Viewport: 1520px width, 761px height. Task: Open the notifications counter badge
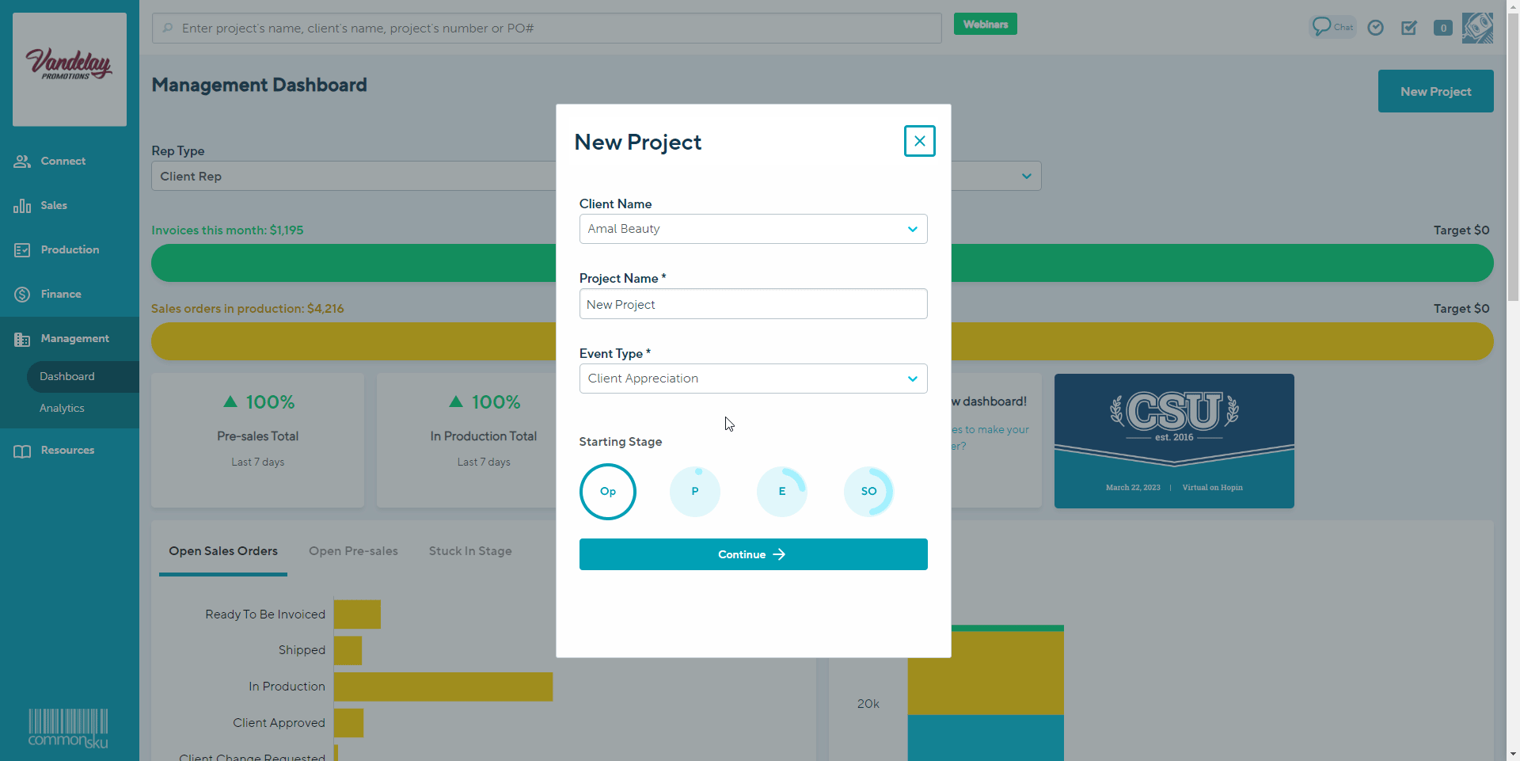click(1442, 28)
